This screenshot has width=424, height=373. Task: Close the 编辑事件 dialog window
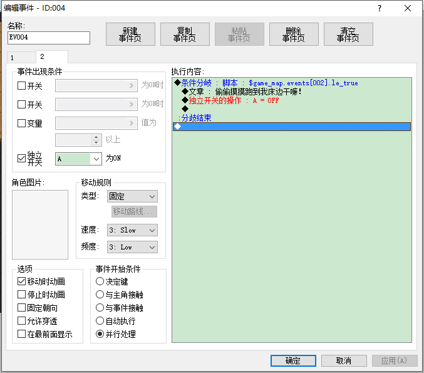(408, 8)
